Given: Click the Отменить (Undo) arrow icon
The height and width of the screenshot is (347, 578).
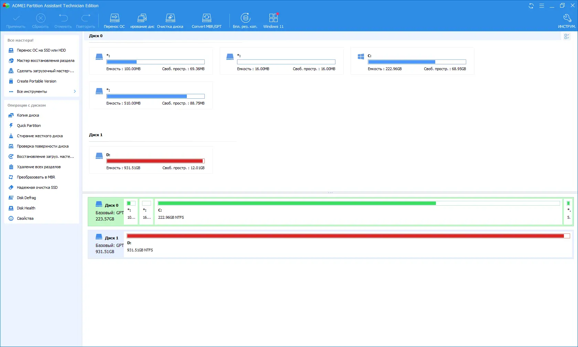Looking at the screenshot, I should (x=63, y=18).
